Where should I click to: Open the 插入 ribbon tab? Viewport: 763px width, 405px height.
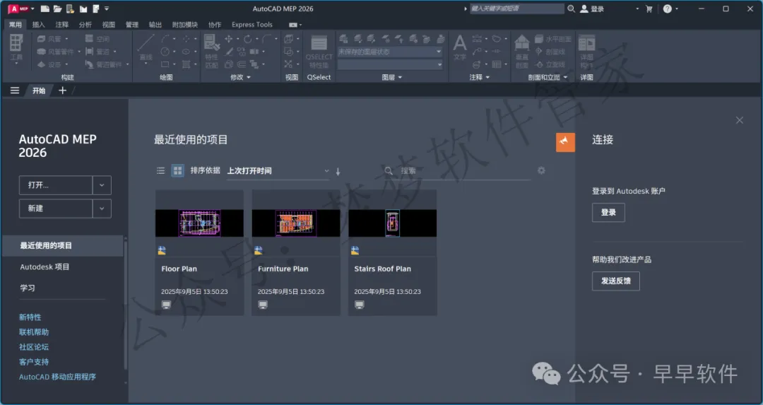38,24
